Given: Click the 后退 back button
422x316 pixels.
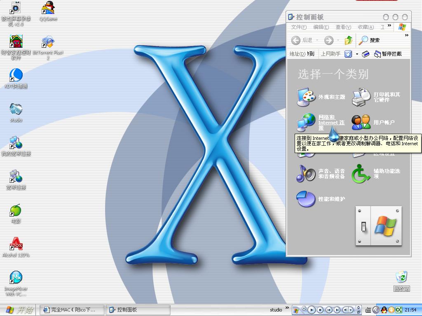Looking at the screenshot, I should pos(302,40).
